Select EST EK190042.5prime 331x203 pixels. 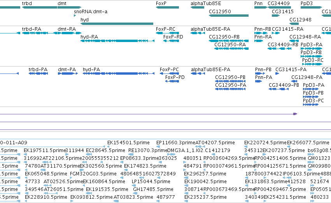pyautogui.click(x=205, y=182)
